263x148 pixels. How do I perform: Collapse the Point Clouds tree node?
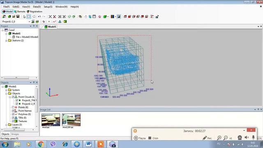[10, 97]
